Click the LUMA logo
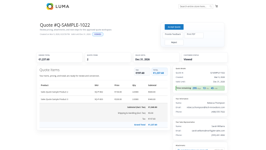 (58, 7)
